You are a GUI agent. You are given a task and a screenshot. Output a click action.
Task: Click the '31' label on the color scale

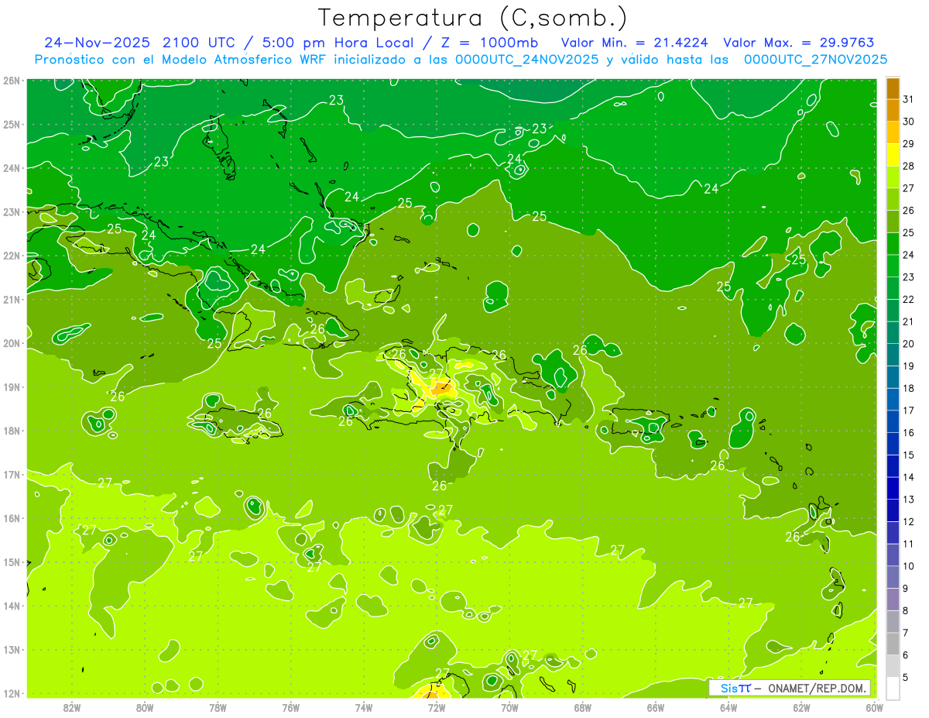coord(908,99)
